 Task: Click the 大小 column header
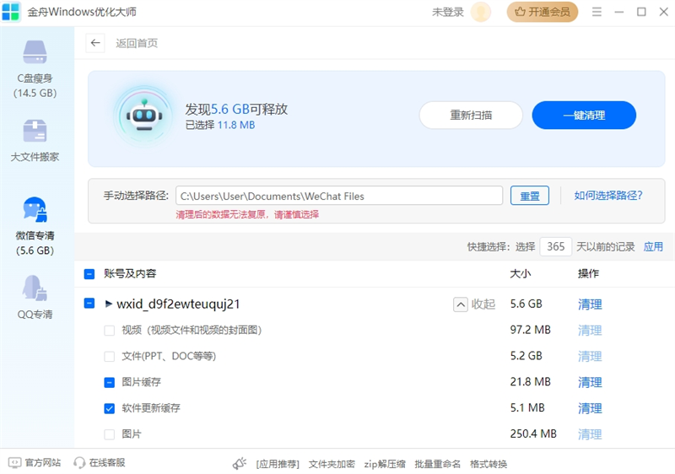(521, 273)
